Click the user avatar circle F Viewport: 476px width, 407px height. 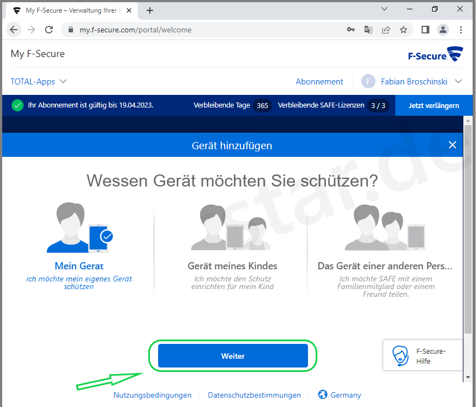click(368, 81)
